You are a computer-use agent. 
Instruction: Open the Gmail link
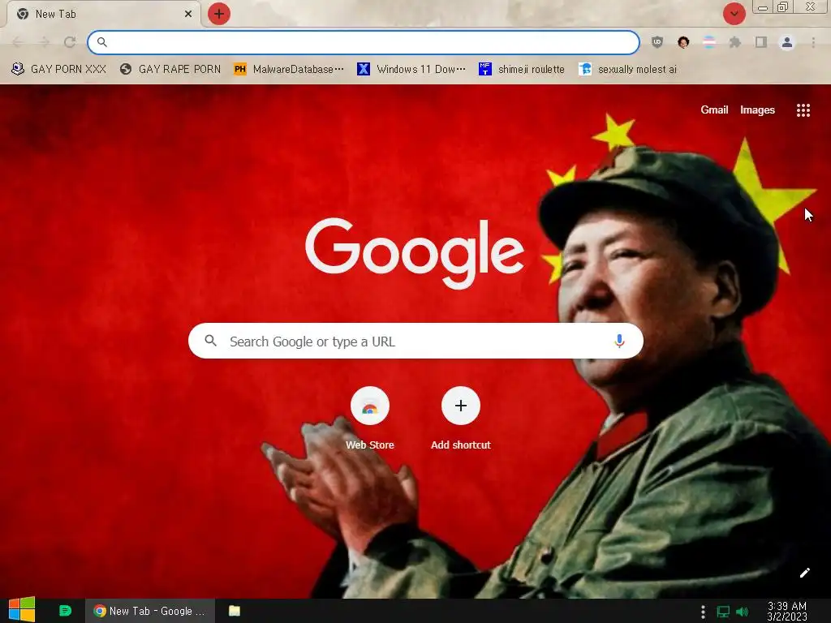714,110
